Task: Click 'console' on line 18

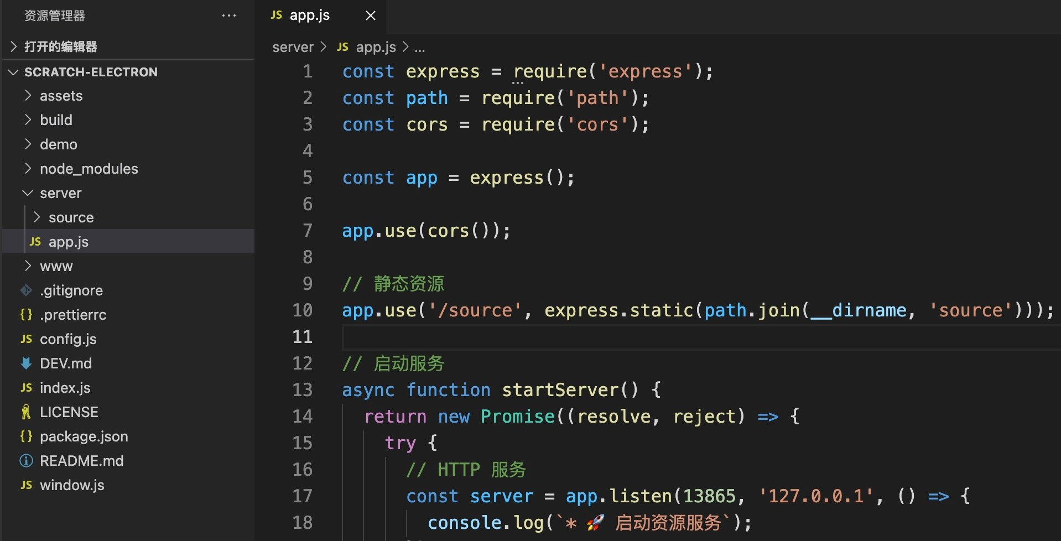Action: pyautogui.click(x=465, y=523)
